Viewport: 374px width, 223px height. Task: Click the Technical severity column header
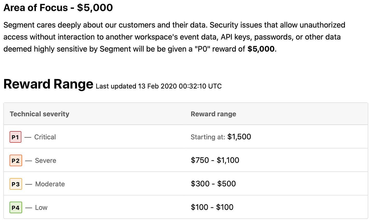click(x=40, y=114)
